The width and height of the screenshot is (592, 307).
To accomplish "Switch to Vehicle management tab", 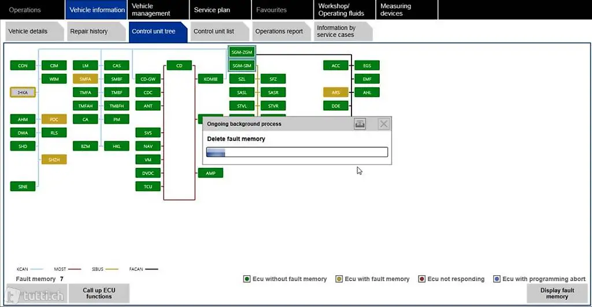I will point(151,10).
